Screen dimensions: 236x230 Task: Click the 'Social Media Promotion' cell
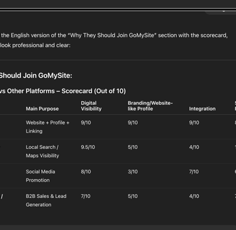(40, 176)
